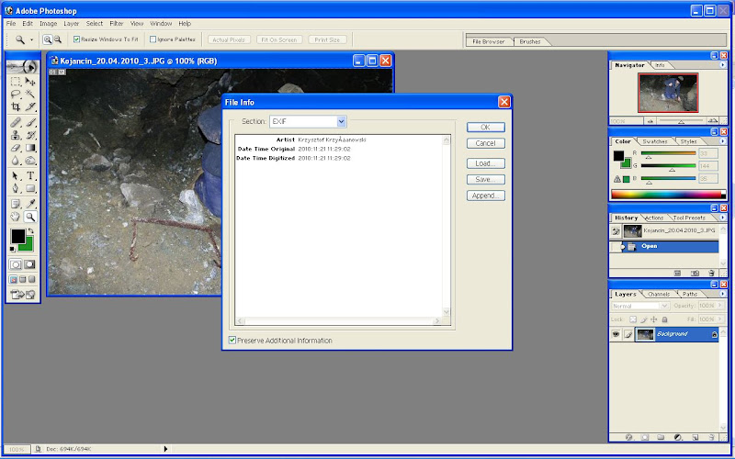Select the History Brush tool
This screenshot has height=459, width=735.
30,135
